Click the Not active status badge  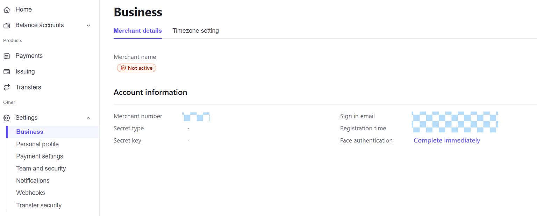137,68
